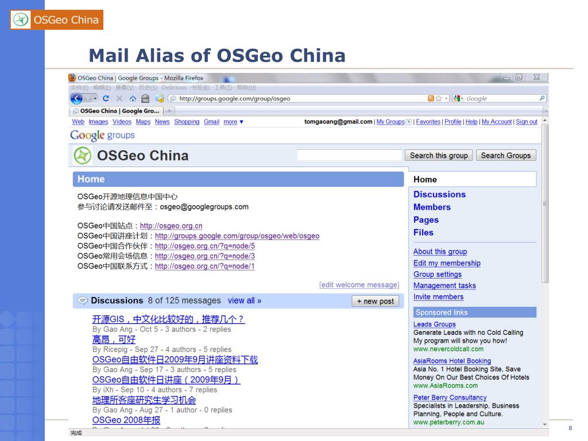Click Edit my membership link
Screen dimensions: 588x441
(447, 263)
